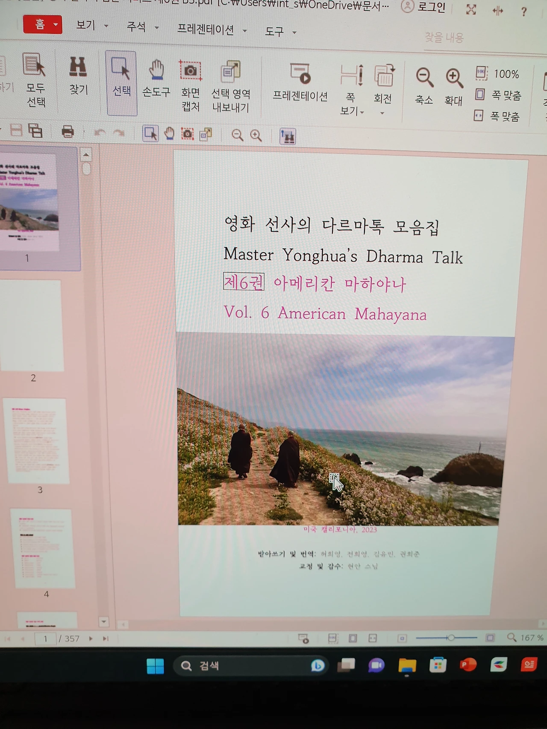Click the redo arrow in quick toolbar

(119, 133)
